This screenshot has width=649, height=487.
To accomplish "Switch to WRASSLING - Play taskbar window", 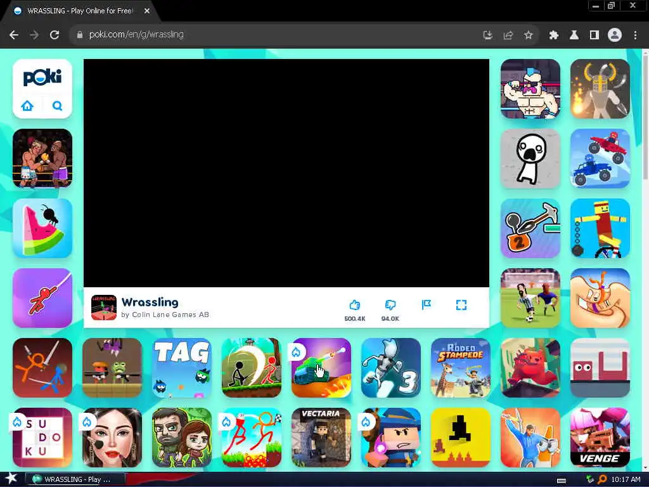I will [x=75, y=479].
